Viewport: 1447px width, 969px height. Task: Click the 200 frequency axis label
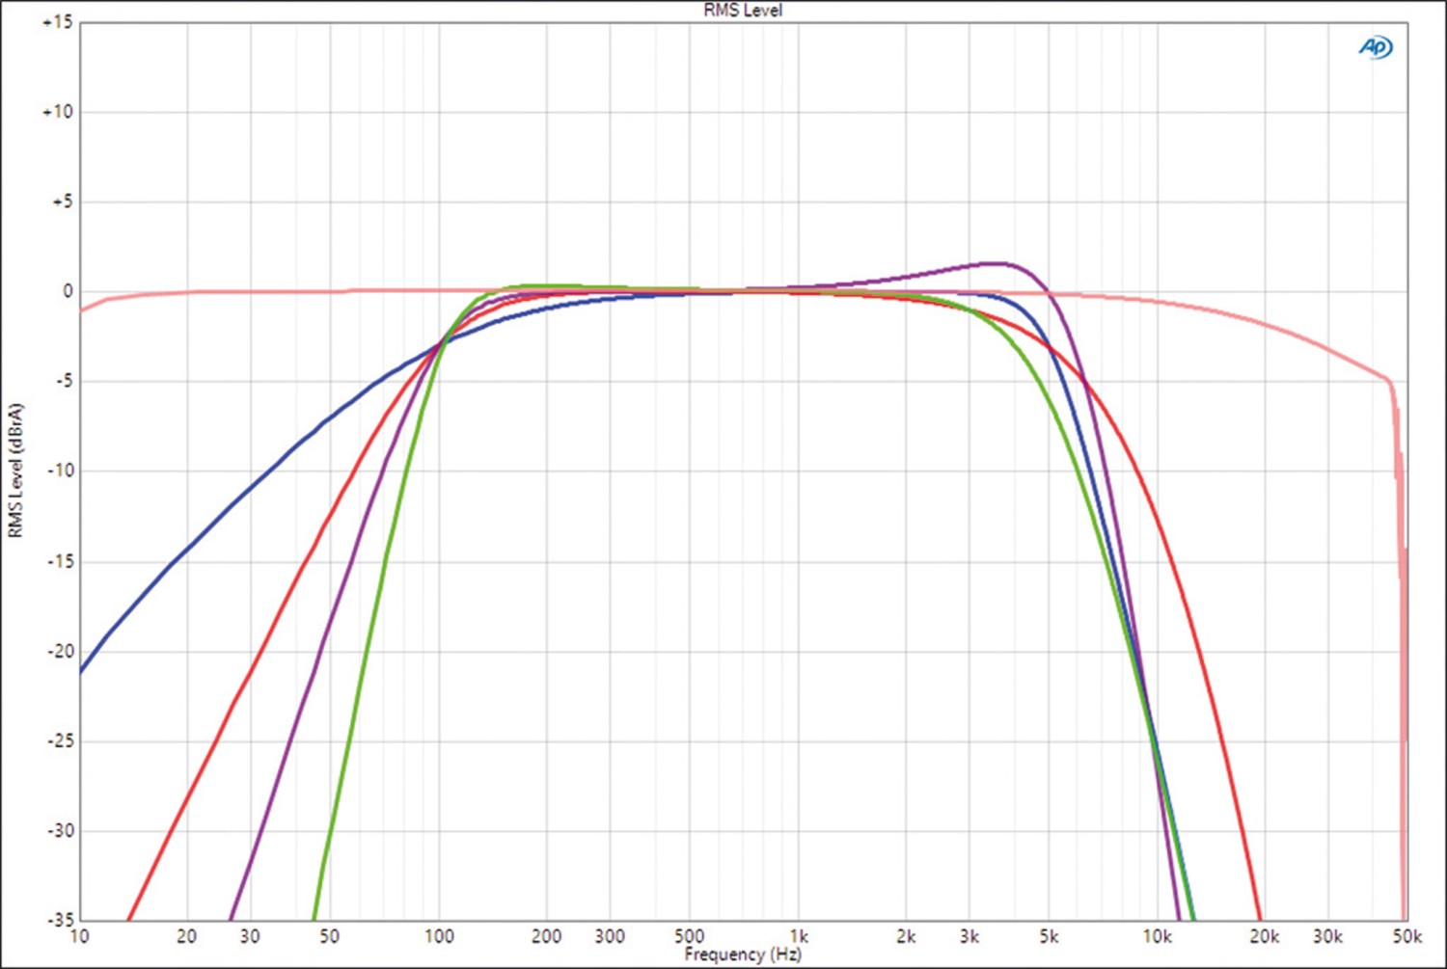coord(547,936)
